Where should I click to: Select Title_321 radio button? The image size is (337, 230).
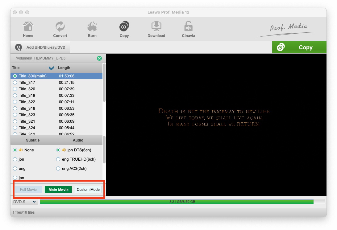pyautogui.click(x=15, y=121)
